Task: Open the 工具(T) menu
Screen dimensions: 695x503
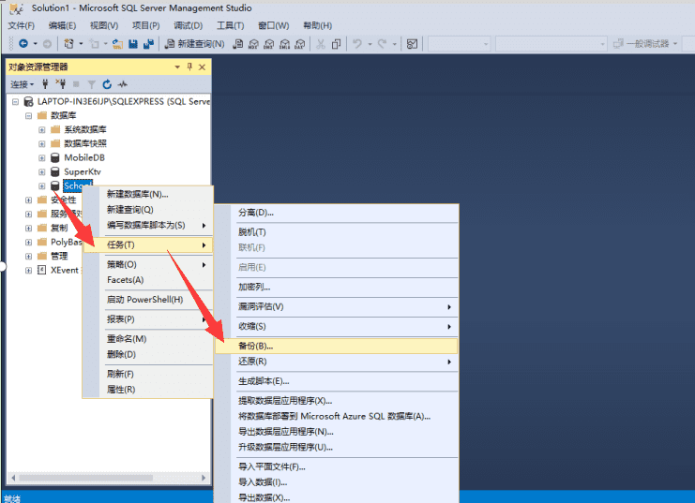Action: click(230, 25)
